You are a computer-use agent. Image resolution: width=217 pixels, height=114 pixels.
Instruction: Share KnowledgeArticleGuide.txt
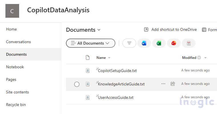(x=173, y=84)
